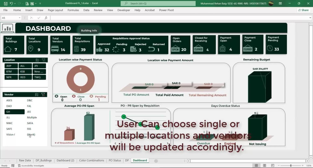Click the Rejected document icon
Screen dimensions: 313x168
[x=133, y=49]
